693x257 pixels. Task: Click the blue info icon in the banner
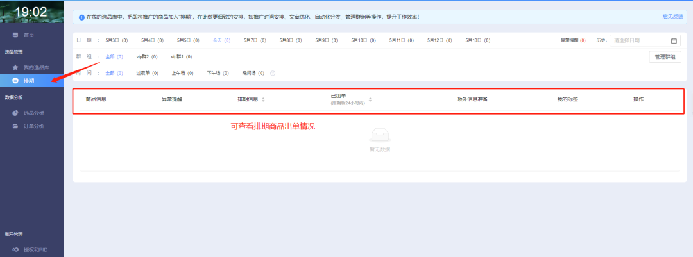81,17
